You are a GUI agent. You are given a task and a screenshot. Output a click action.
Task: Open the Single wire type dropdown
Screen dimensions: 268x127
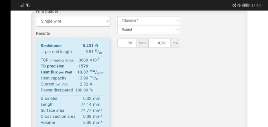(73, 21)
